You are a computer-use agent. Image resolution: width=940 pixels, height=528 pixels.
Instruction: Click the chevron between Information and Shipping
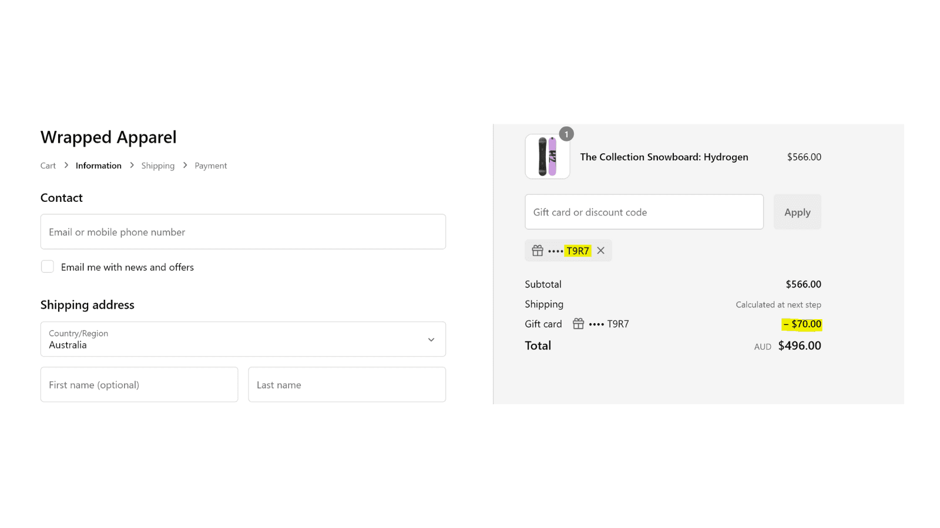(132, 165)
